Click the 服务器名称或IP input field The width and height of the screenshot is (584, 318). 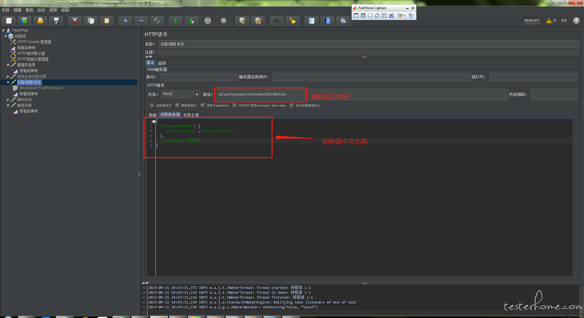point(371,77)
